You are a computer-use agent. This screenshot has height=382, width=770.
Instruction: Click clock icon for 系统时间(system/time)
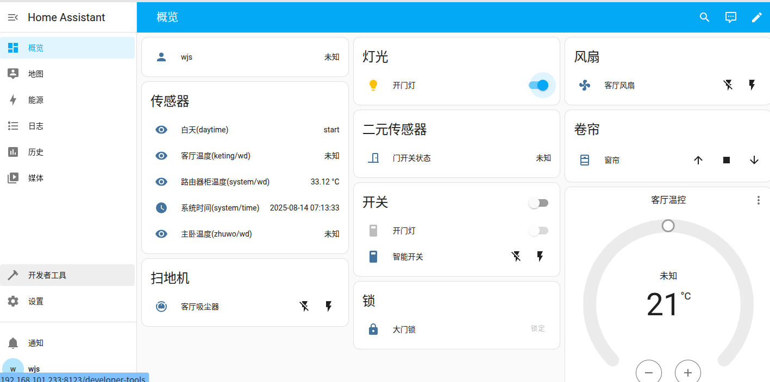[x=161, y=208]
